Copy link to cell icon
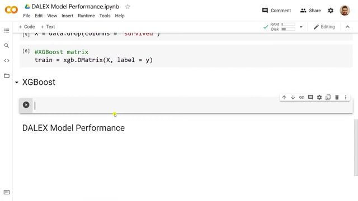The image size is (358, 201). tap(302, 98)
